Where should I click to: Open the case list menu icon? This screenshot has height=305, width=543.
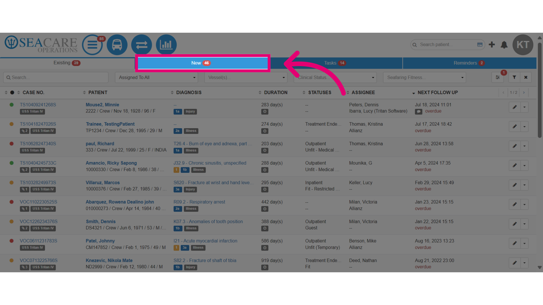click(92, 45)
